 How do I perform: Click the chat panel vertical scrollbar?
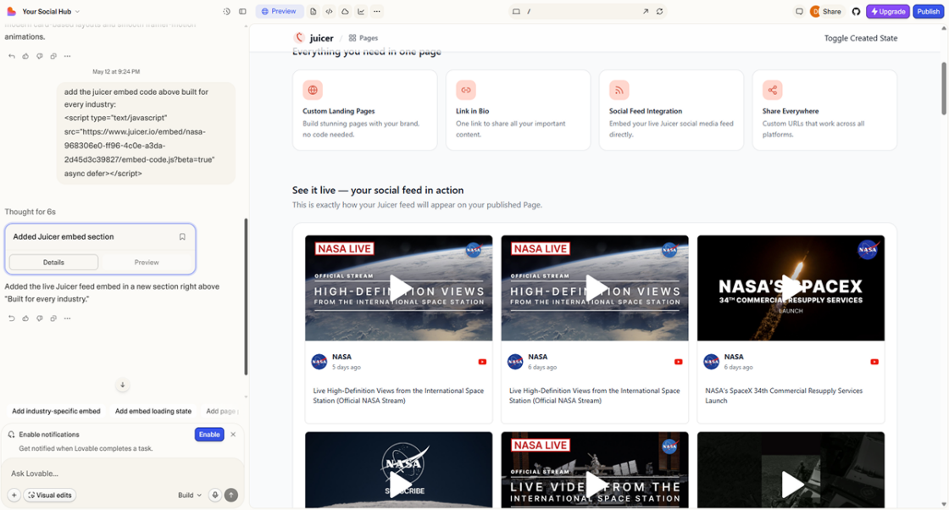pos(246,297)
